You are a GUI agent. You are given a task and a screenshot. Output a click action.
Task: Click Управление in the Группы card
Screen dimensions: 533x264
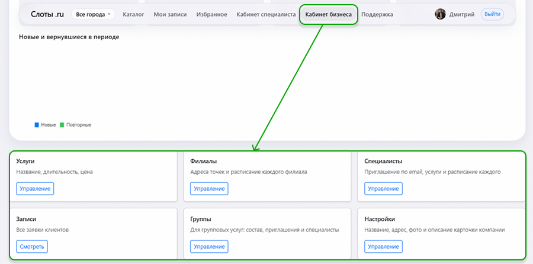(x=209, y=246)
